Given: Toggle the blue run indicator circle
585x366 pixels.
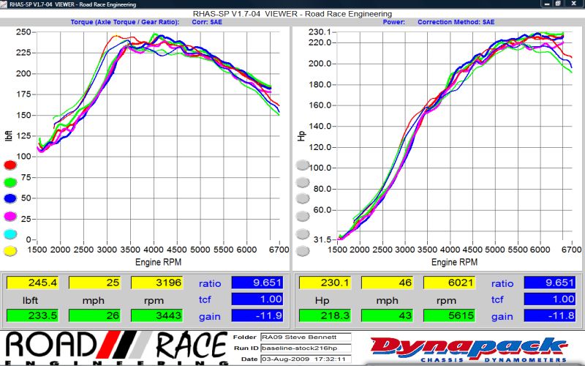Looking at the screenshot, I should point(10,199).
